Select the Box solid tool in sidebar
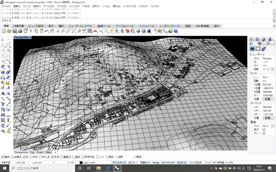The height and width of the screenshot is (172, 276). pyautogui.click(x=3, y=72)
